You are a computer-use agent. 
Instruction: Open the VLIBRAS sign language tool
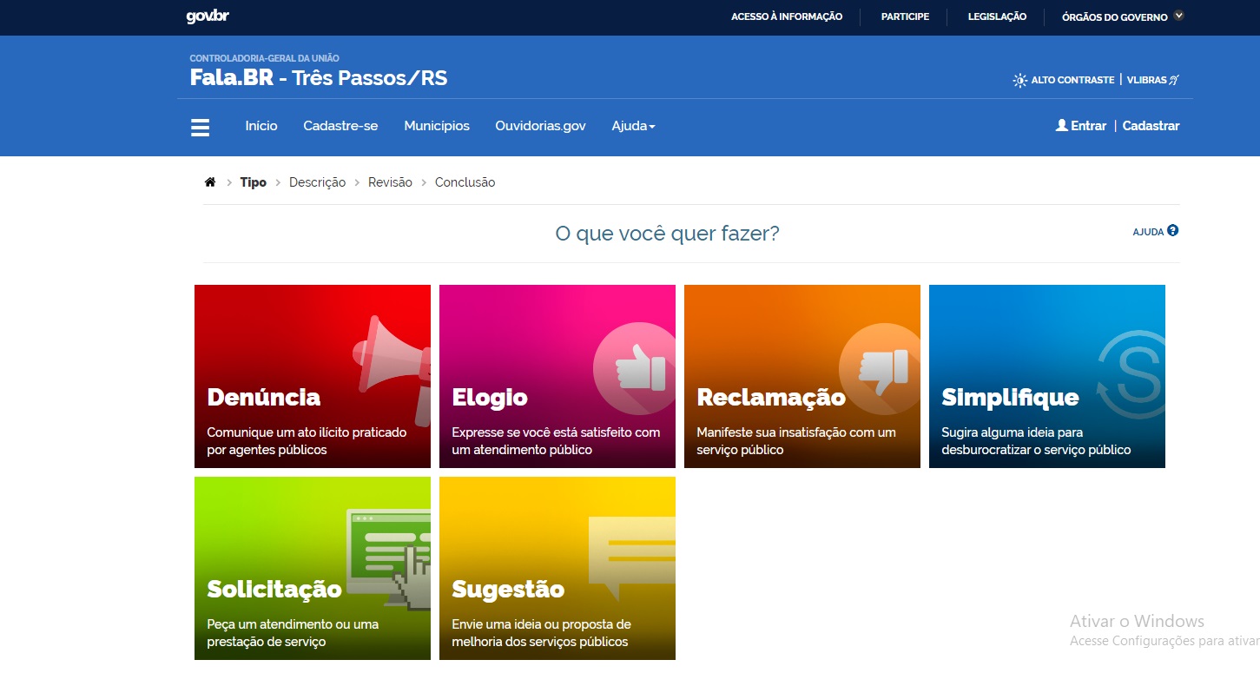[x=1152, y=79]
